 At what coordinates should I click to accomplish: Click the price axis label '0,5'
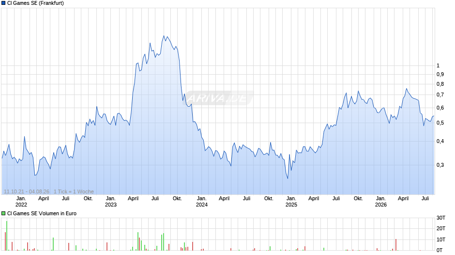(x=440, y=123)
